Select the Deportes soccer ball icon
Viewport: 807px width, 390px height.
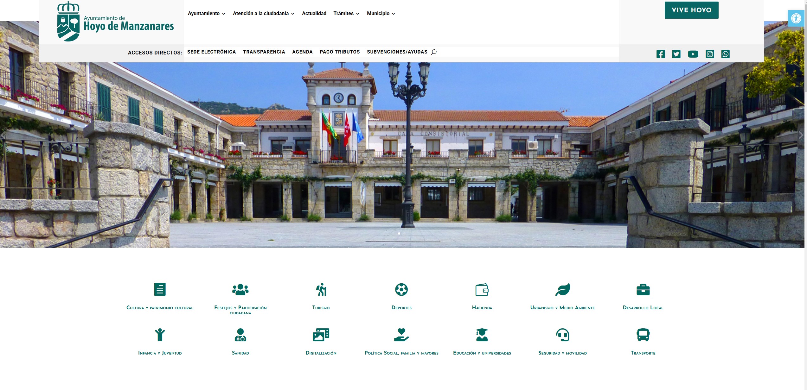[x=401, y=289]
